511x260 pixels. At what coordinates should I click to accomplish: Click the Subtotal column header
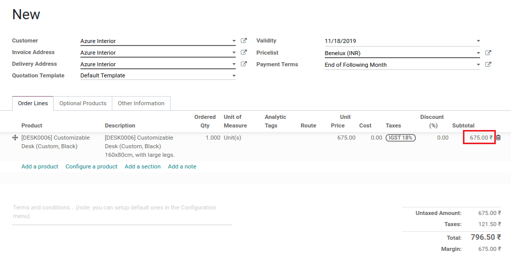pos(463,125)
